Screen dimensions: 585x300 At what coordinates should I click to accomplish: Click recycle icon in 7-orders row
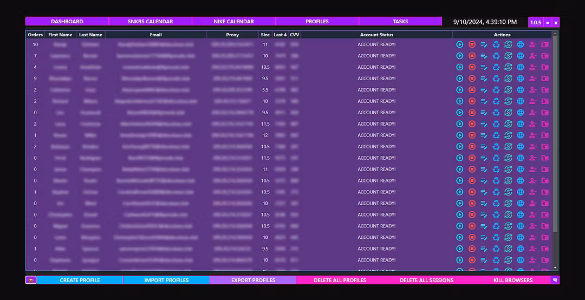click(496, 56)
